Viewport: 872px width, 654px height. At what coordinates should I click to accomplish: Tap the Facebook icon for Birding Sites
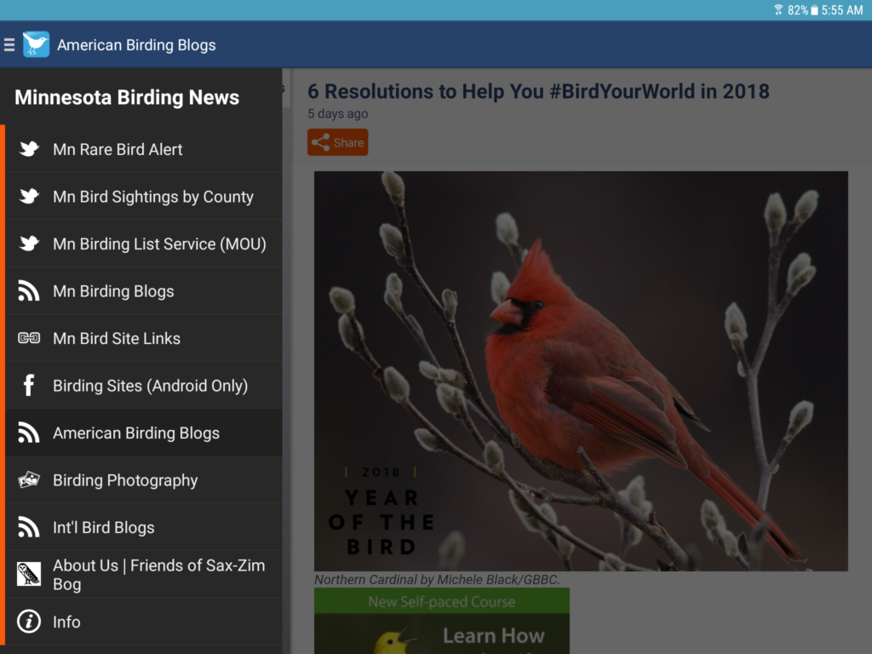point(29,386)
